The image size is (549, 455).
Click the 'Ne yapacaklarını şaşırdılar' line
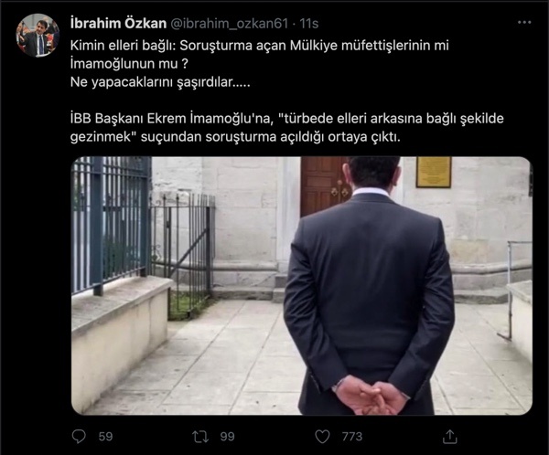tap(160, 82)
